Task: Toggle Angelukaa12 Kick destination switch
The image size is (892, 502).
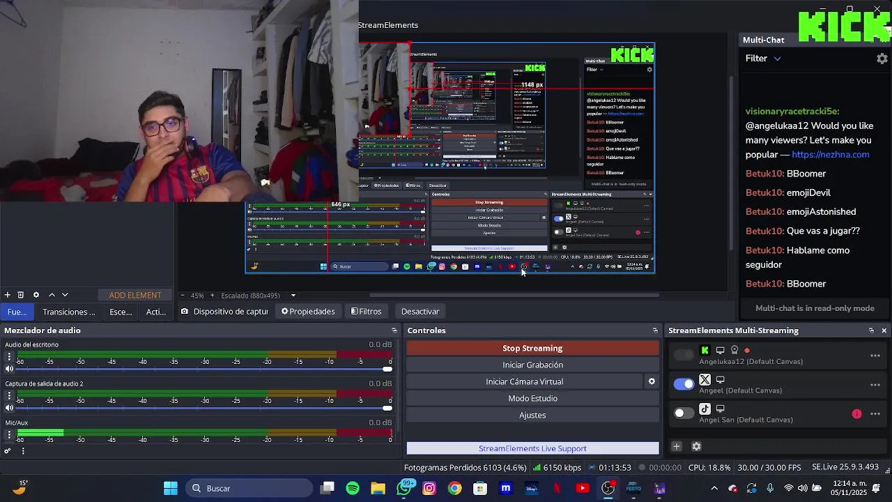Action: click(x=684, y=355)
